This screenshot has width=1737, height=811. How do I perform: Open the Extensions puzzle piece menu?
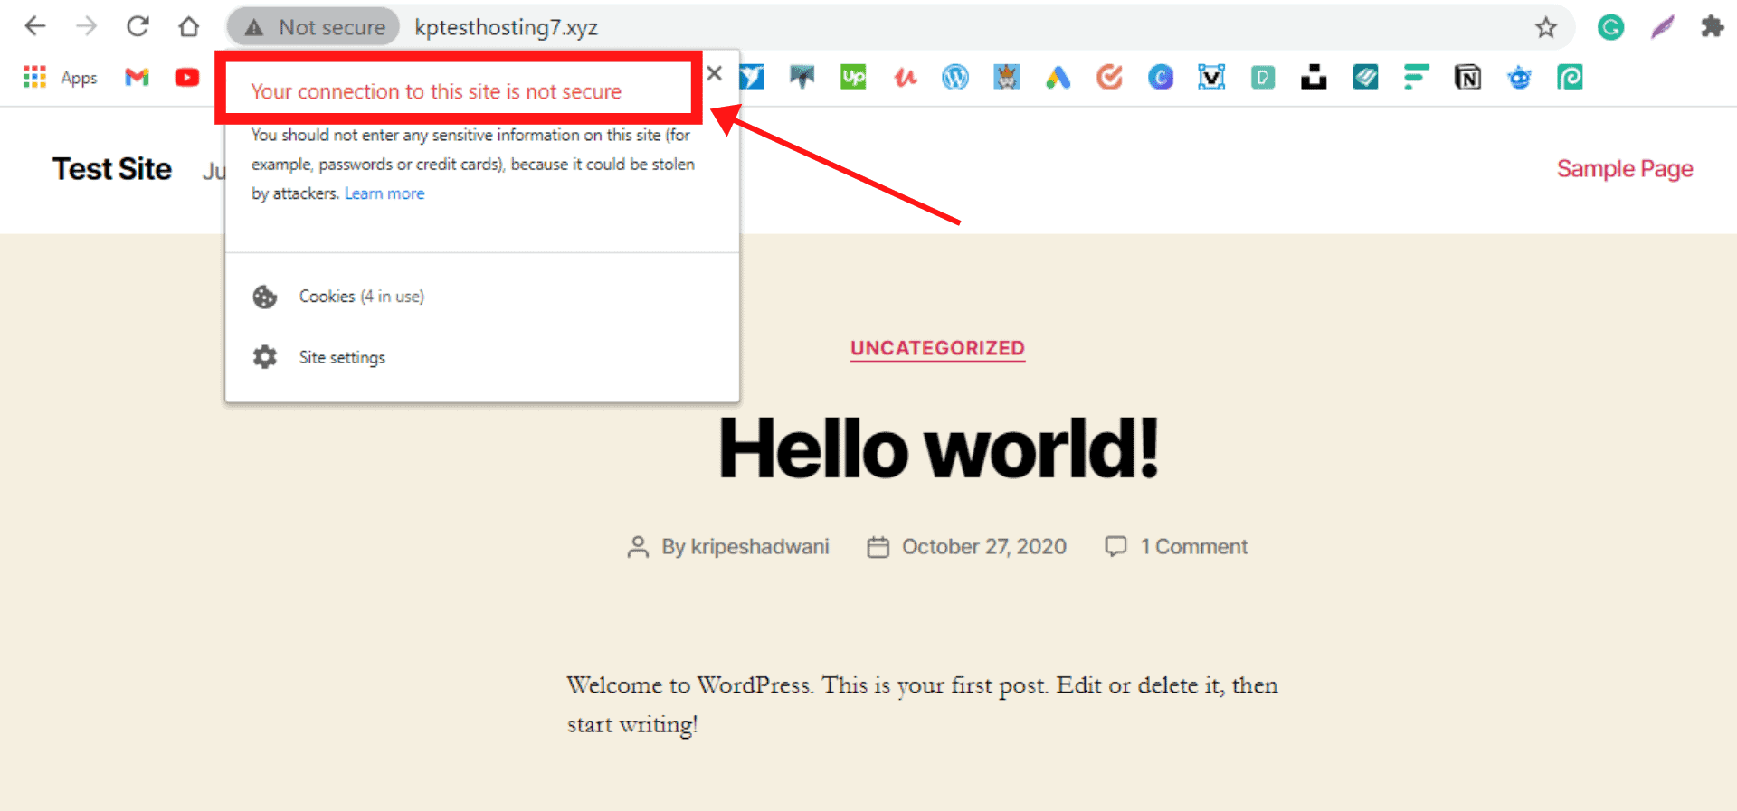(1712, 27)
